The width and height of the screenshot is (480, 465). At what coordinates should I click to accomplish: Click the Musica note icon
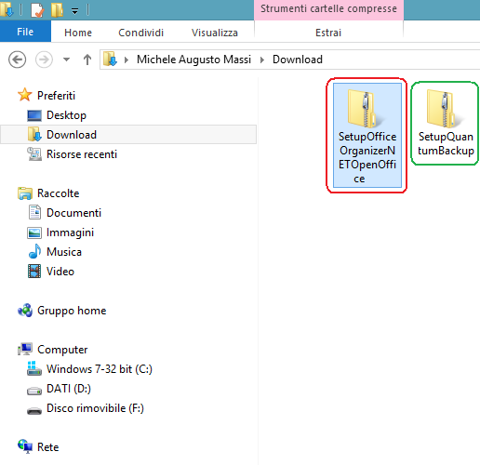(x=34, y=251)
